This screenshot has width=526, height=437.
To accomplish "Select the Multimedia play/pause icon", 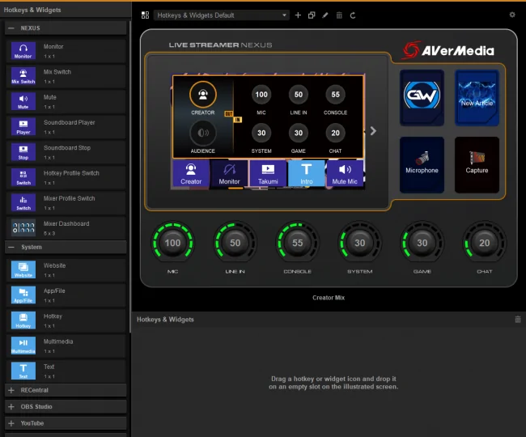I will tap(23, 346).
